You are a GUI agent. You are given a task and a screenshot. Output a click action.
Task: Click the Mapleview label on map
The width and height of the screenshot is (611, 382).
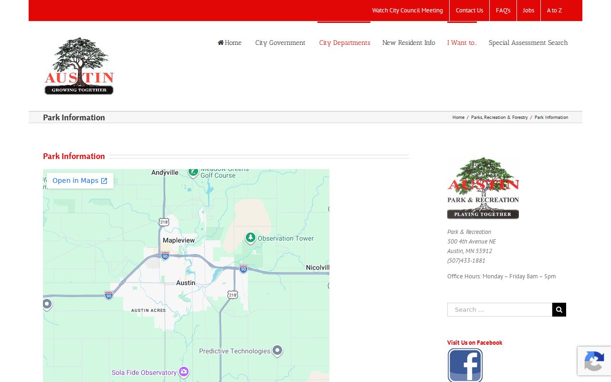click(179, 240)
